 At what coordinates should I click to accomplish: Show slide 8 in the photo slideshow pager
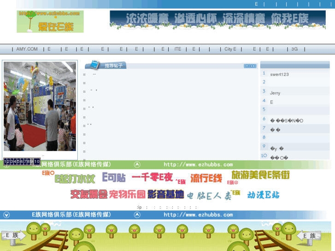point(29,162)
